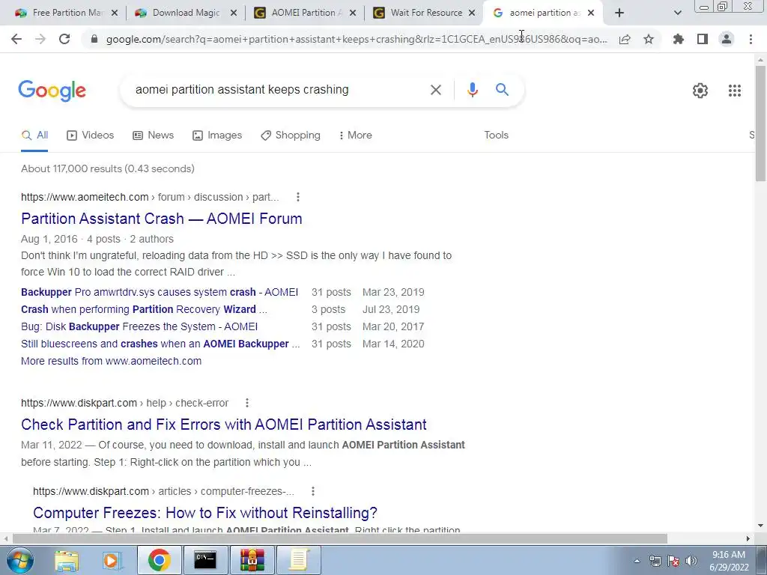Close the Download Magic tab

point(234,13)
